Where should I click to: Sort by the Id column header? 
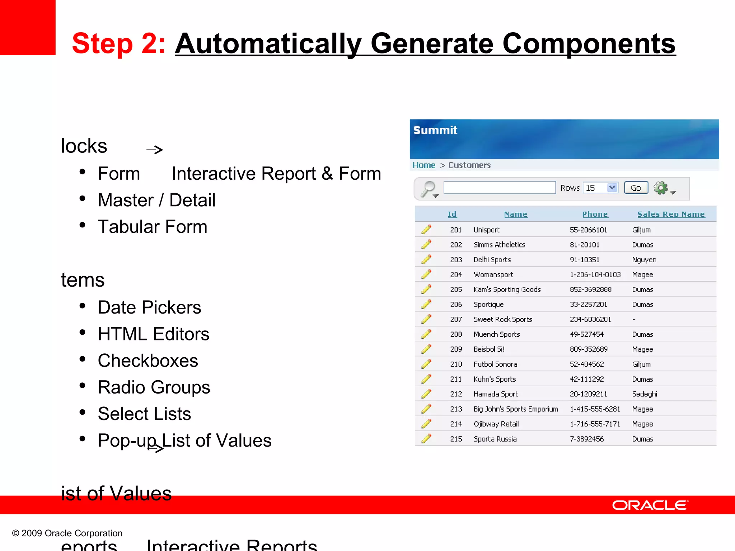(452, 214)
